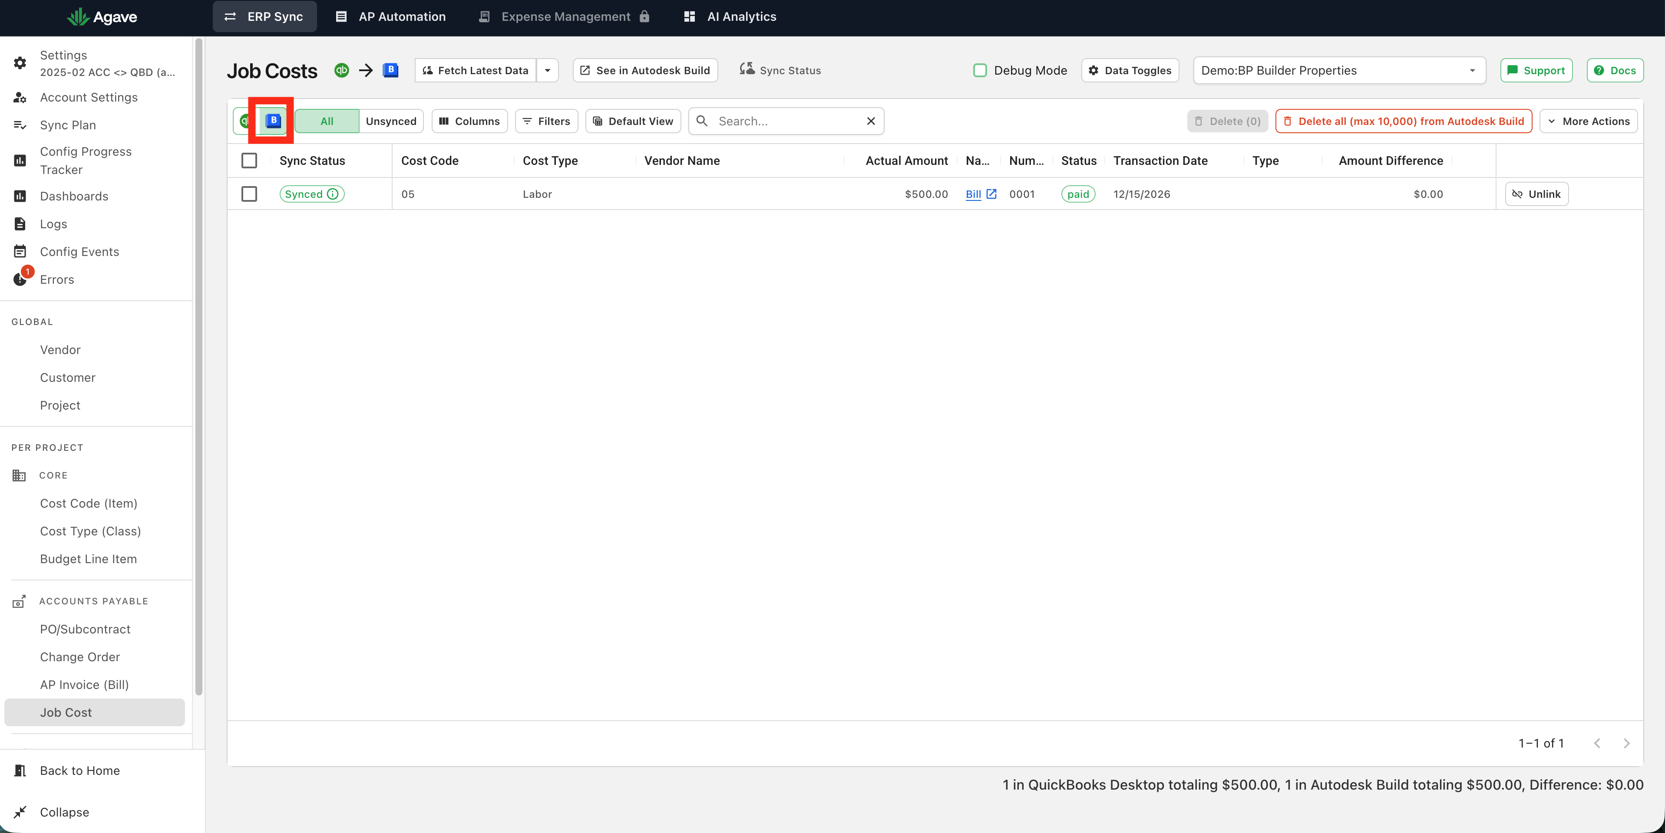Check the select-all header checkbox
The width and height of the screenshot is (1665, 833).
(x=249, y=160)
